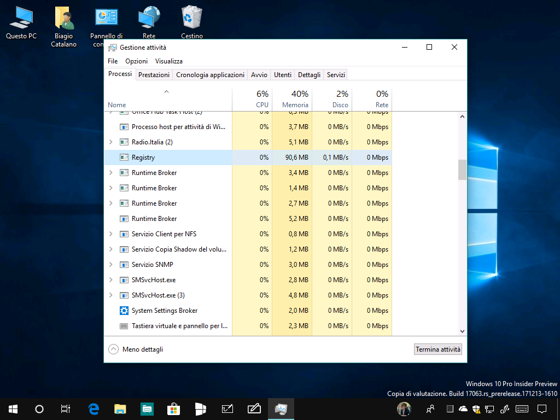Launch Microsoft Edge from the taskbar
The height and width of the screenshot is (420, 560).
pos(94,409)
